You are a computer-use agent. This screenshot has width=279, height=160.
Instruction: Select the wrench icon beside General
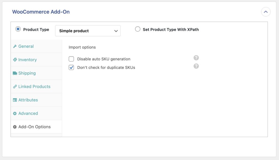pyautogui.click(x=15, y=46)
